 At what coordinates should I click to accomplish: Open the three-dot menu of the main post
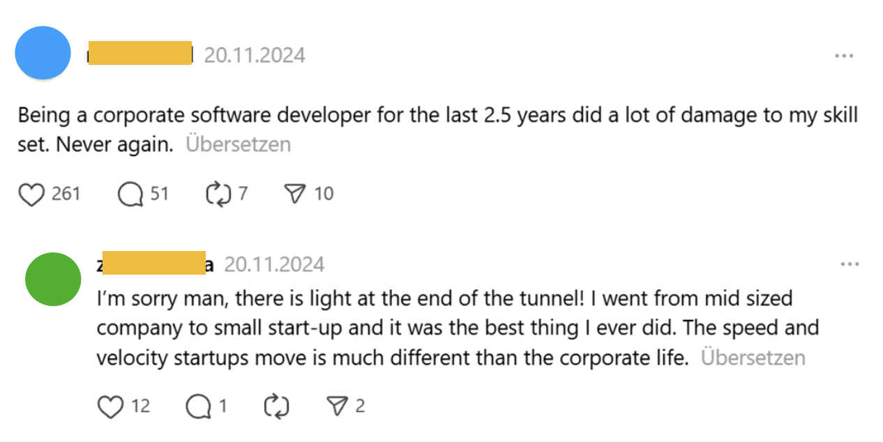click(844, 56)
